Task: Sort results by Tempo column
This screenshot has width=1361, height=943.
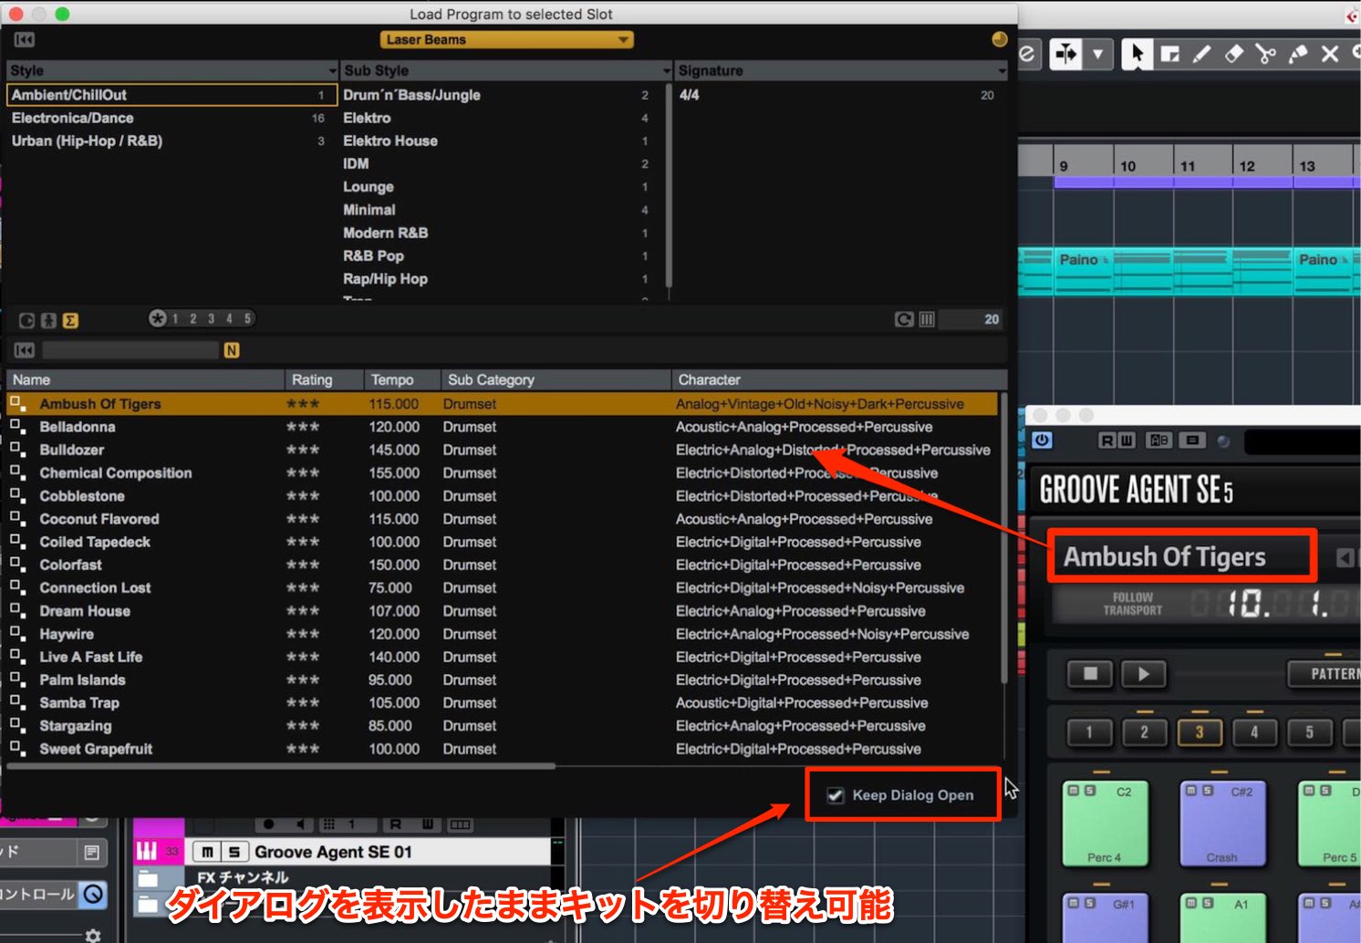Action: [x=402, y=379]
